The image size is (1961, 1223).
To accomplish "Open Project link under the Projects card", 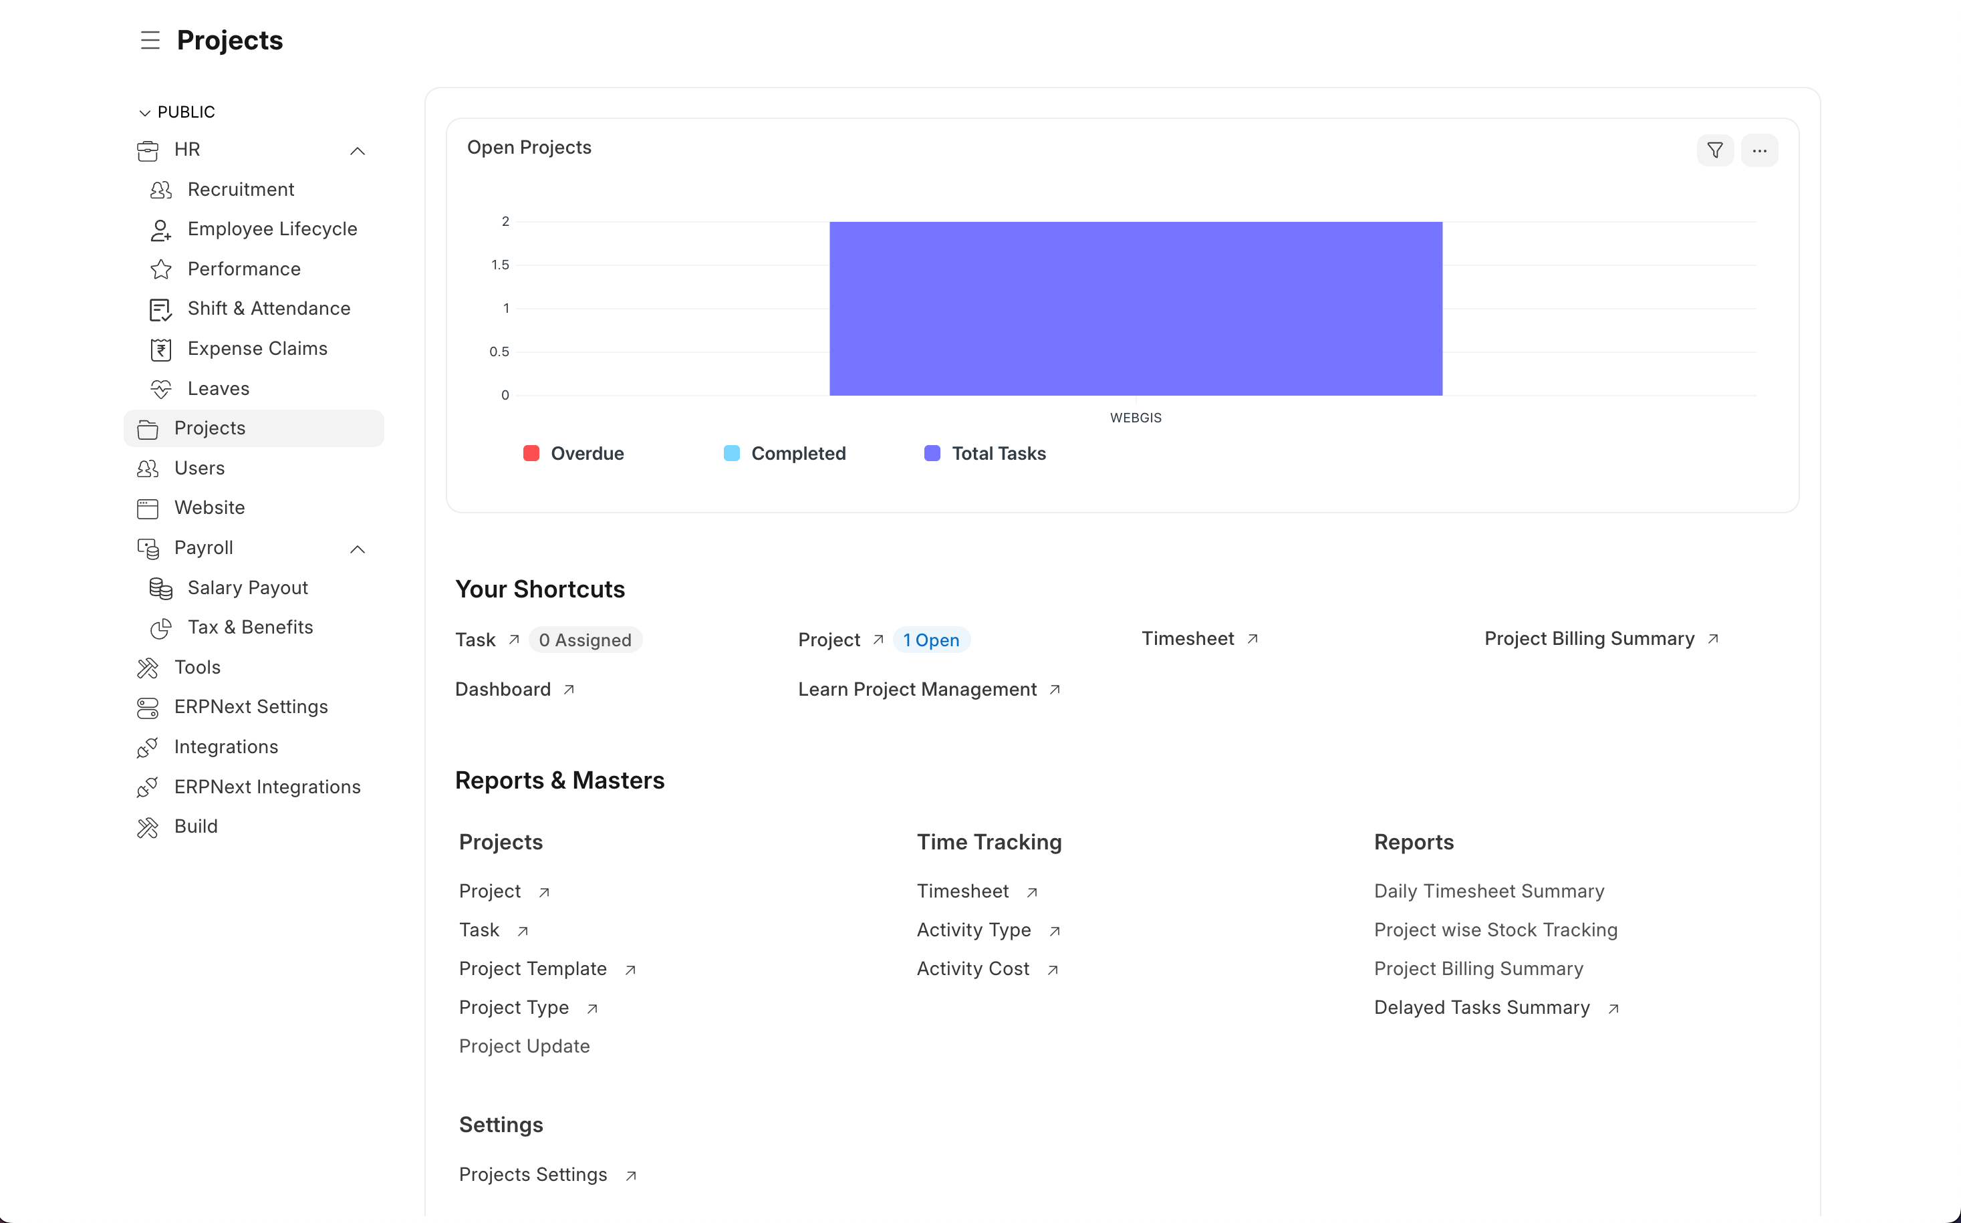I will point(491,892).
